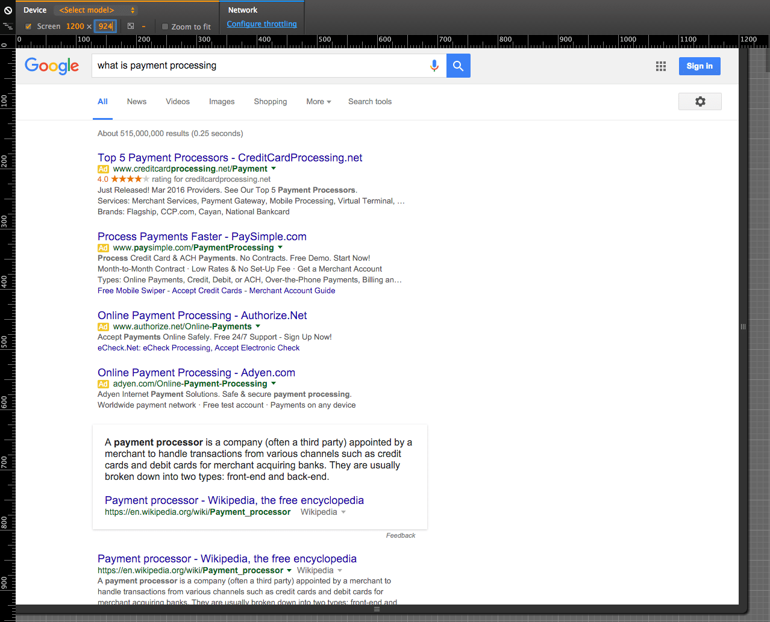Open Wikipedia link inside featured snippet box

coord(234,500)
